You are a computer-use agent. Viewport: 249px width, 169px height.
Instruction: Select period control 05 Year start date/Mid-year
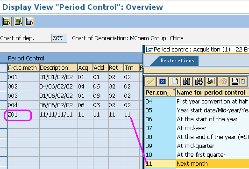[197, 110]
